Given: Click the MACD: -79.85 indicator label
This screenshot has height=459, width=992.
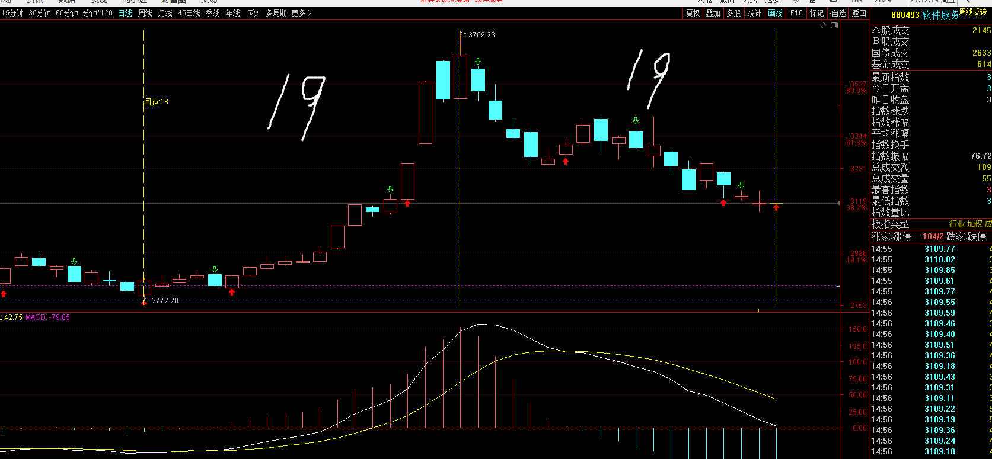Looking at the screenshot, I should pos(47,317).
